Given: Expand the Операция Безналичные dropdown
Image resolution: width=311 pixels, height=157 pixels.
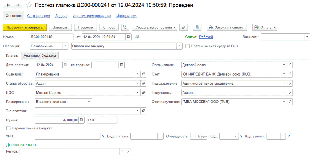Looking at the screenshot, I should 65,46.
